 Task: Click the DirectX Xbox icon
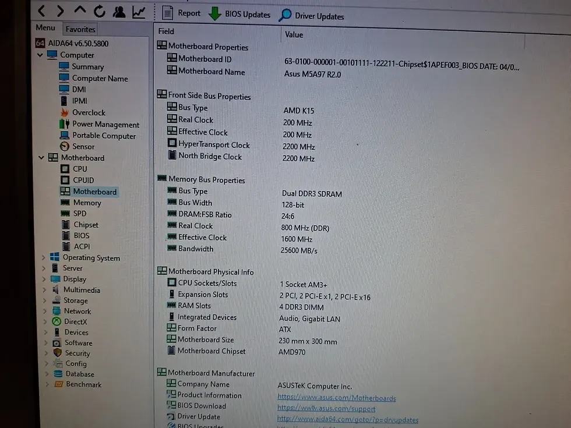(57, 321)
